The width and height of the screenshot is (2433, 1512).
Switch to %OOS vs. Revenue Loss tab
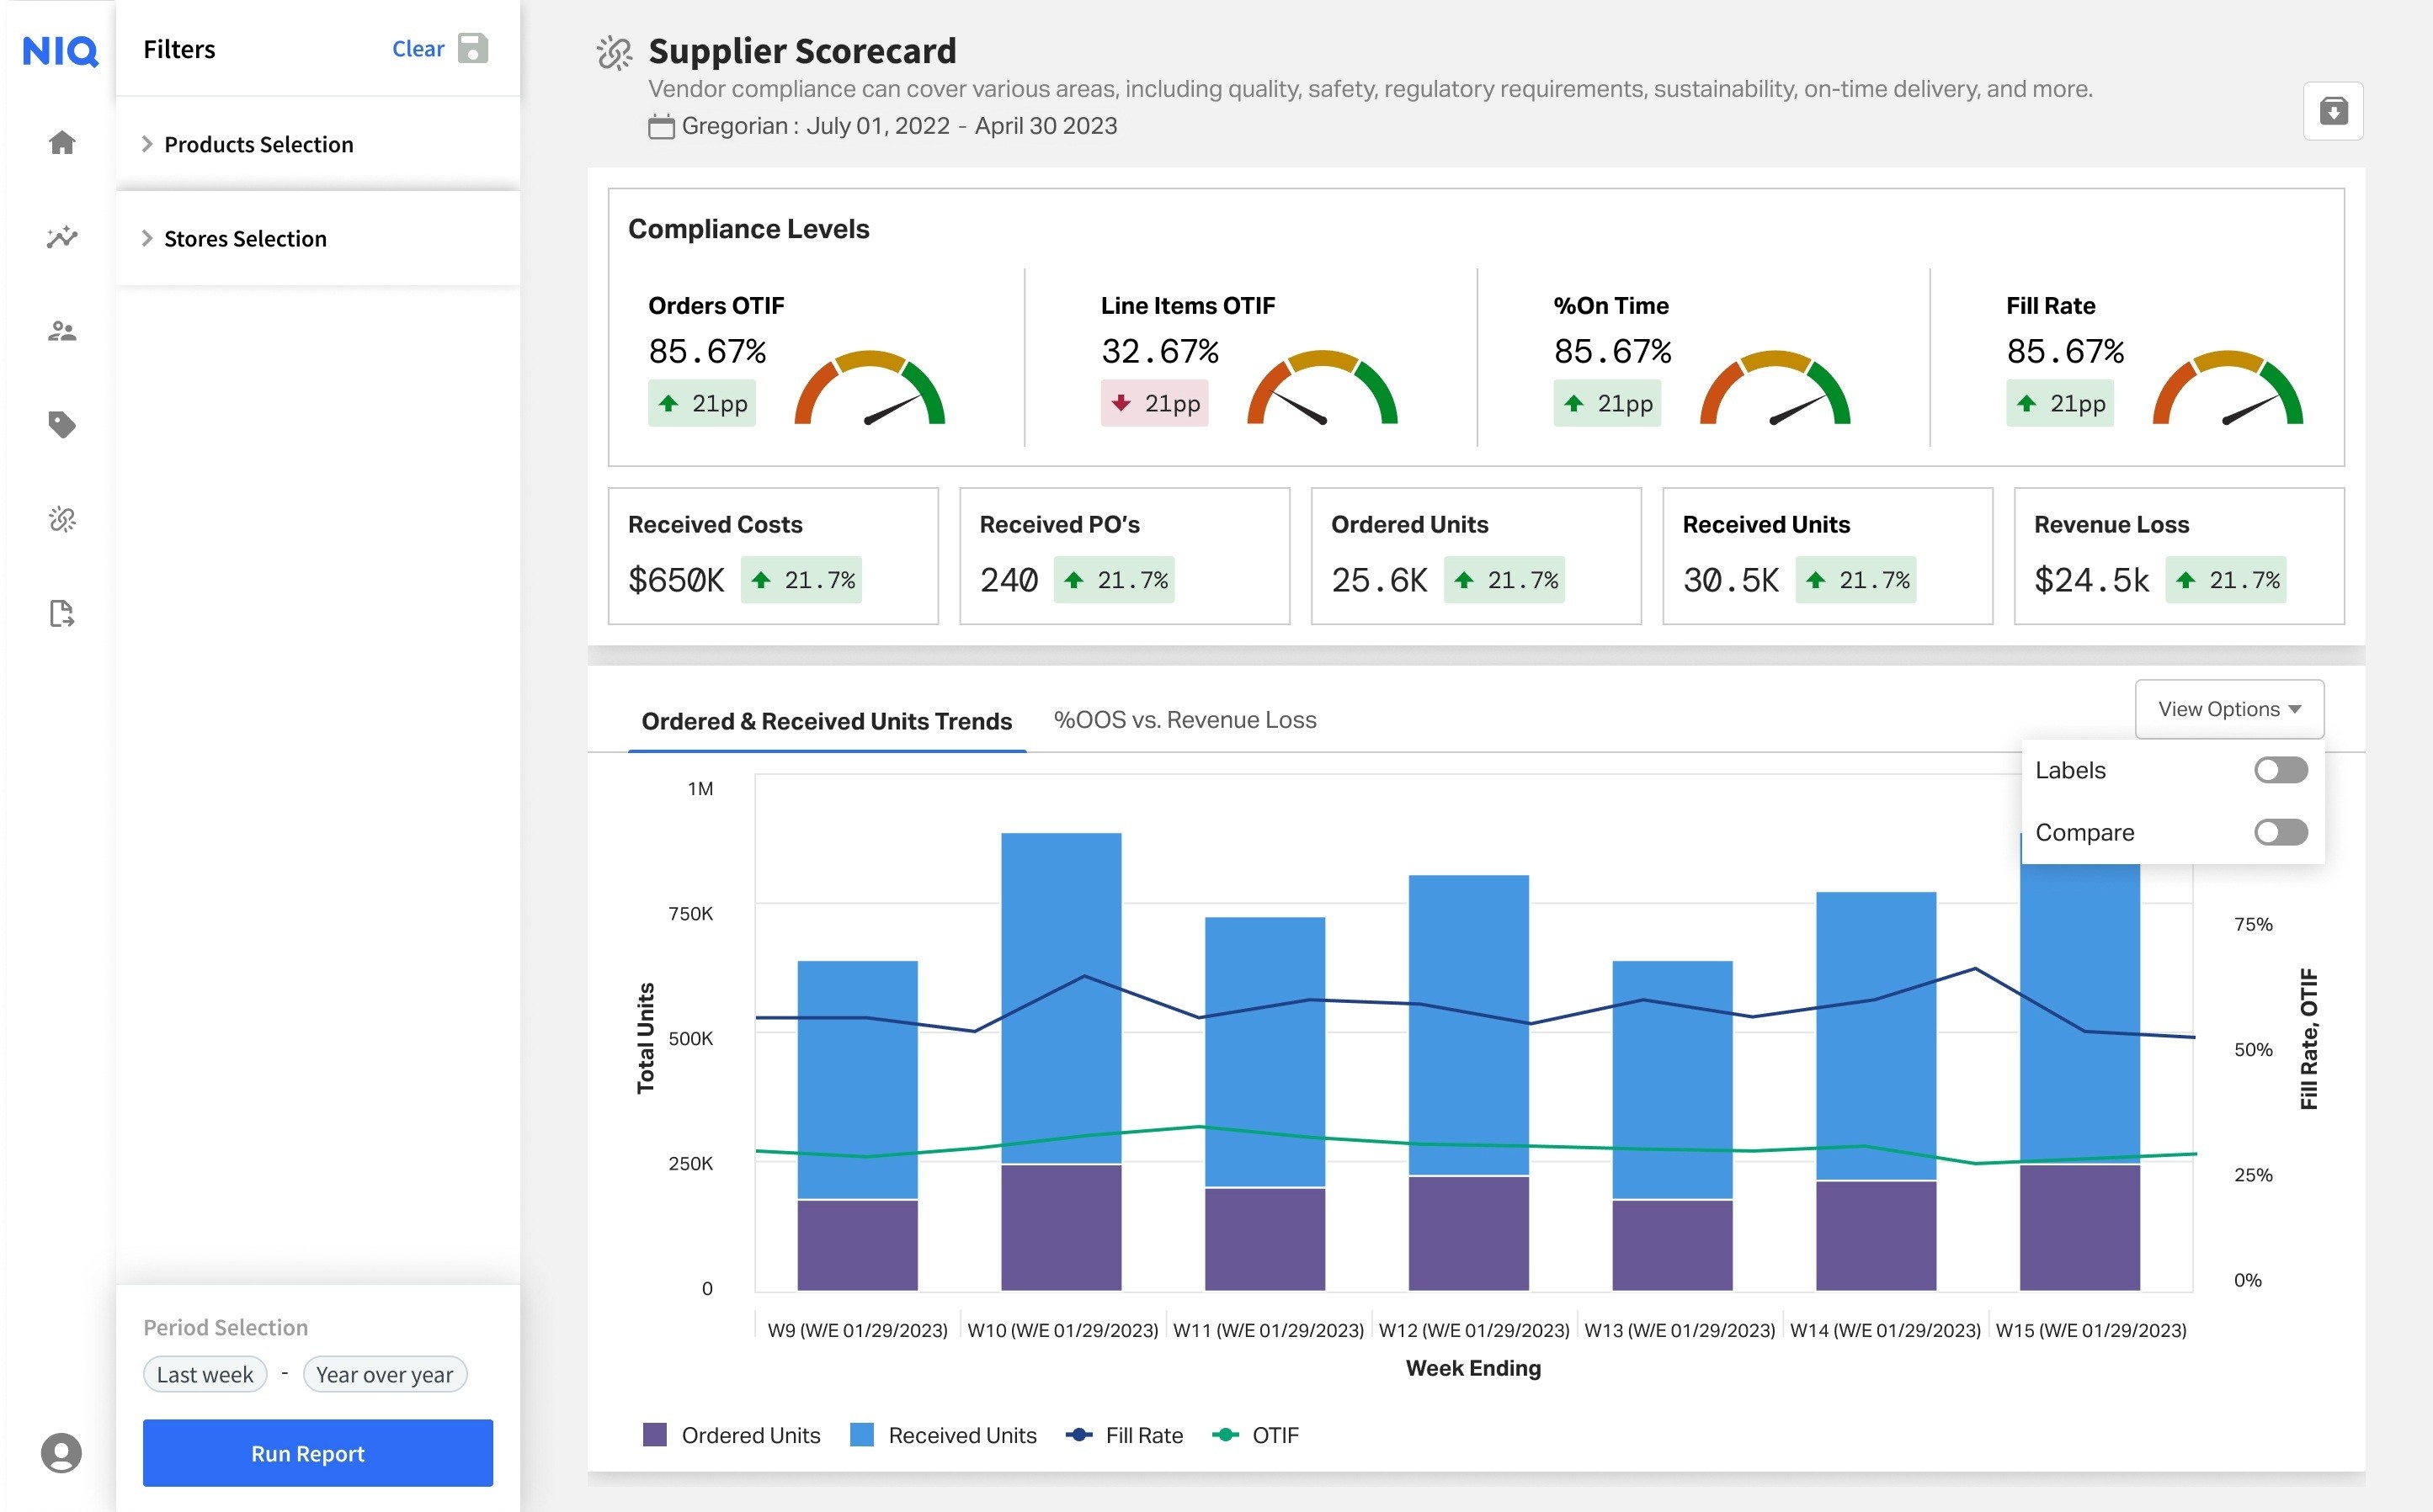(x=1185, y=720)
